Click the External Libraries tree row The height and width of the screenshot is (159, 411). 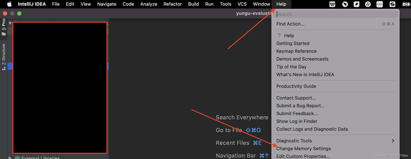pos(58,158)
